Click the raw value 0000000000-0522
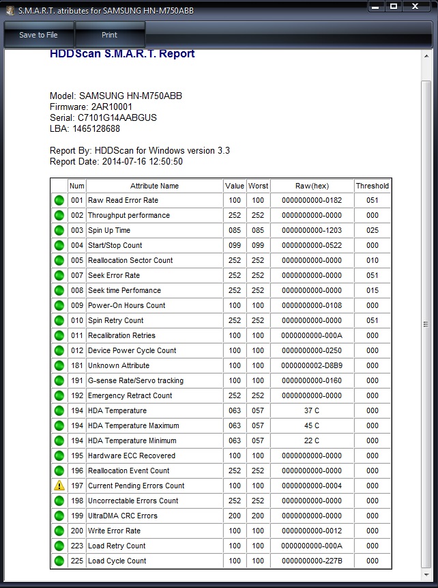 [x=312, y=245]
